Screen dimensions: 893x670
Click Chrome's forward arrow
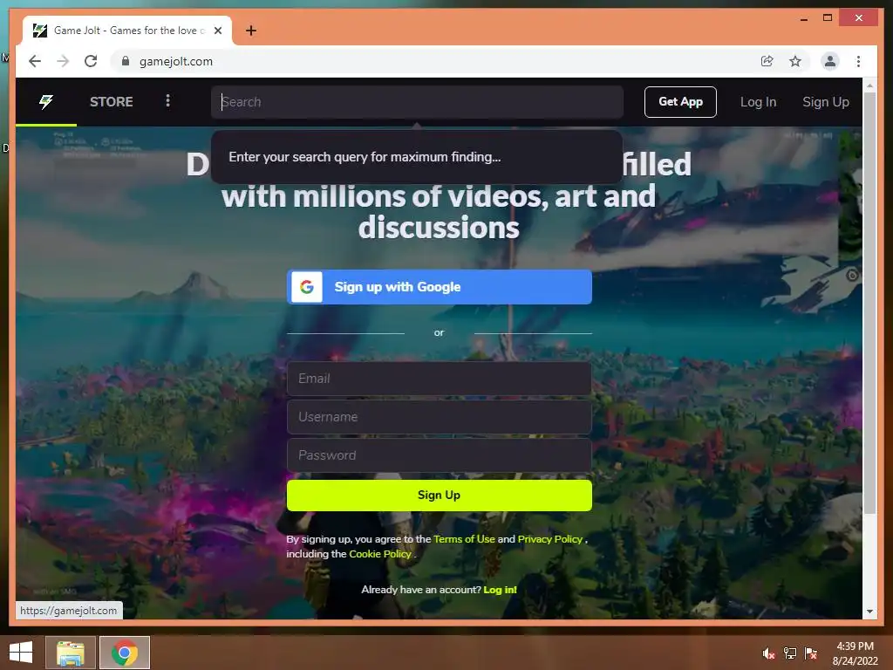(63, 61)
